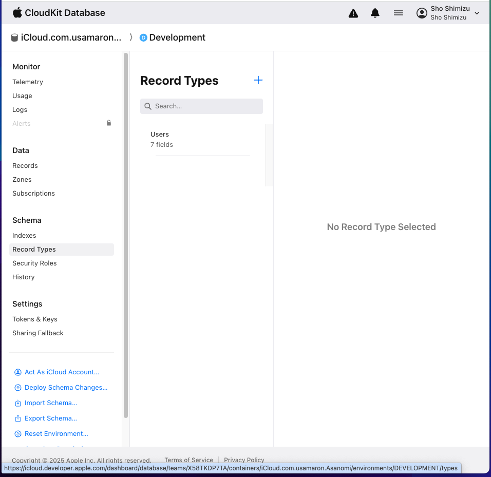Open the Terms of Service link
The height and width of the screenshot is (477, 491).
click(x=188, y=460)
